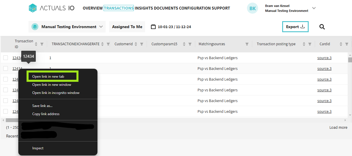Viewport: 352px width, 156px height.
Task: Click the vertical scrollbar up arrow
Action: click(x=350, y=55)
